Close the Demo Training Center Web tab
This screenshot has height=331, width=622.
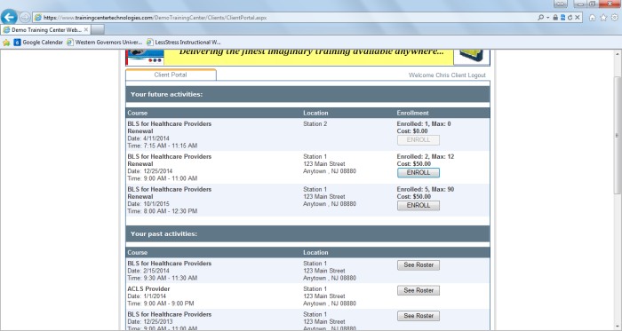86,29
